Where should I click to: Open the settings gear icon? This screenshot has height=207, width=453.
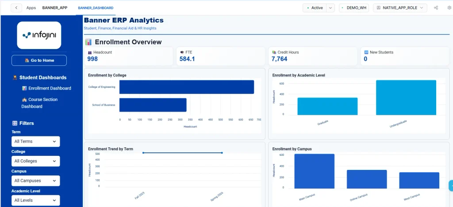click(x=449, y=8)
